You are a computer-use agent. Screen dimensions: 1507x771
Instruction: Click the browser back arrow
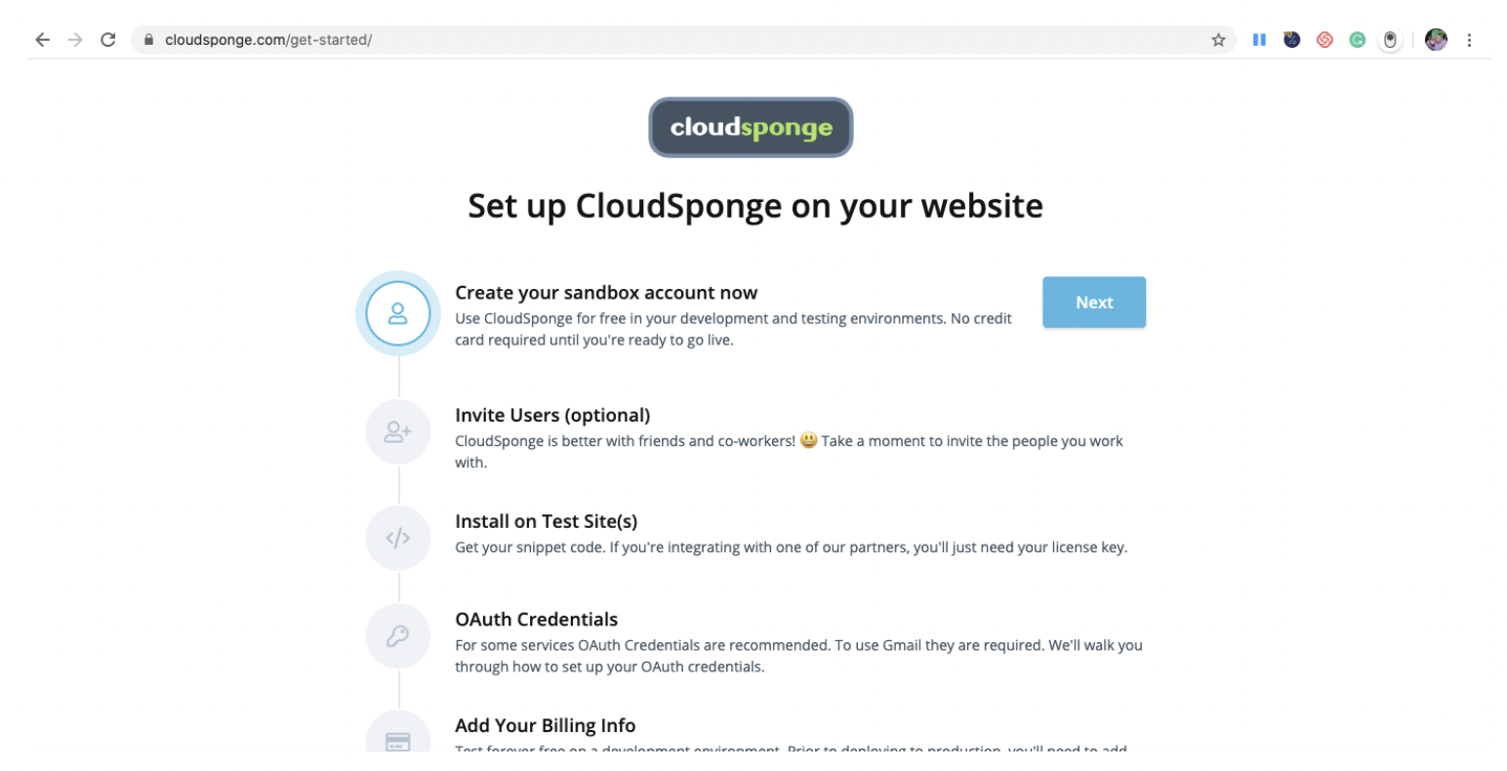(42, 40)
